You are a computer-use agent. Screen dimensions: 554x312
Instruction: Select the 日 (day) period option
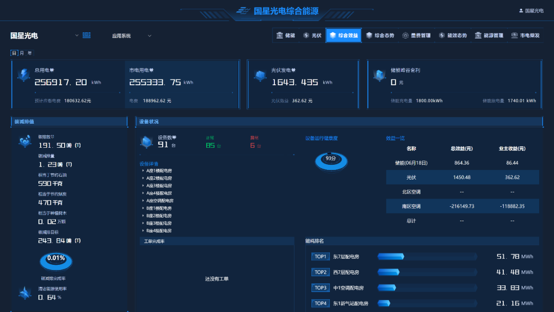[x=14, y=53]
